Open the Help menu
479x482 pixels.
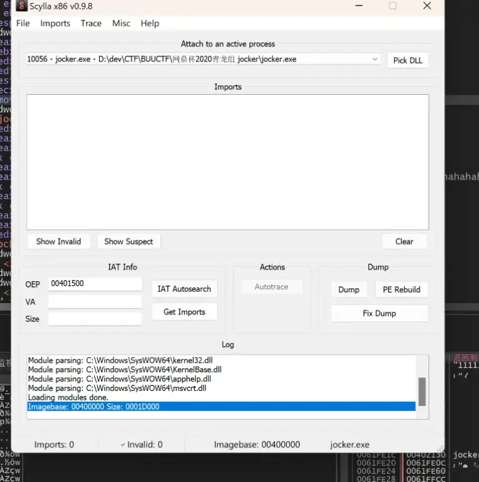pos(150,23)
